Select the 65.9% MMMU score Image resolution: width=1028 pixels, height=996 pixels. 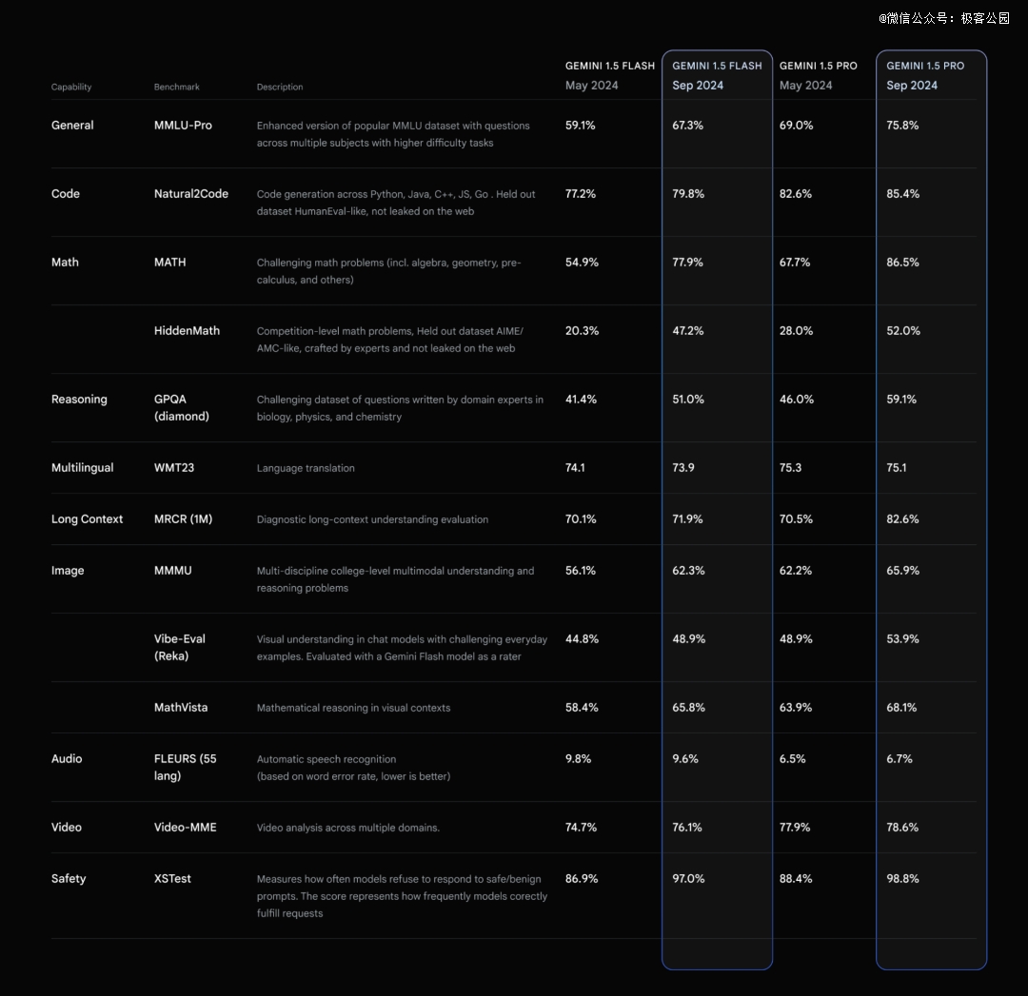pyautogui.click(x=902, y=571)
